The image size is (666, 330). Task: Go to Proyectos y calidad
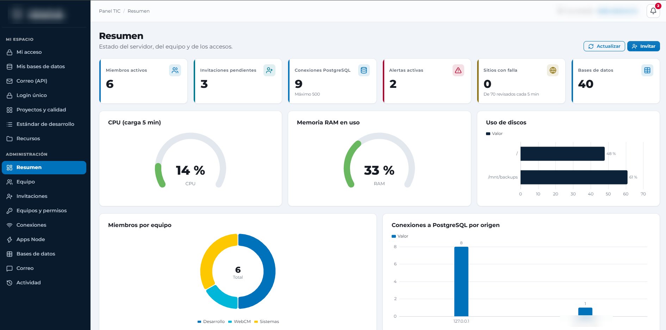click(x=44, y=110)
